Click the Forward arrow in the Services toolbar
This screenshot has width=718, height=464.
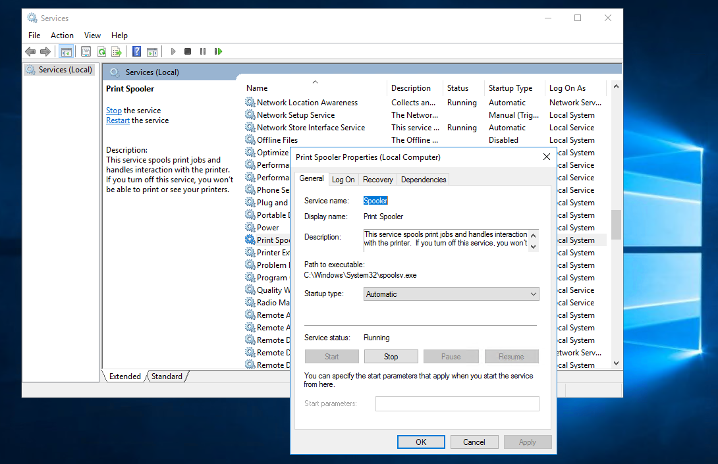45,52
